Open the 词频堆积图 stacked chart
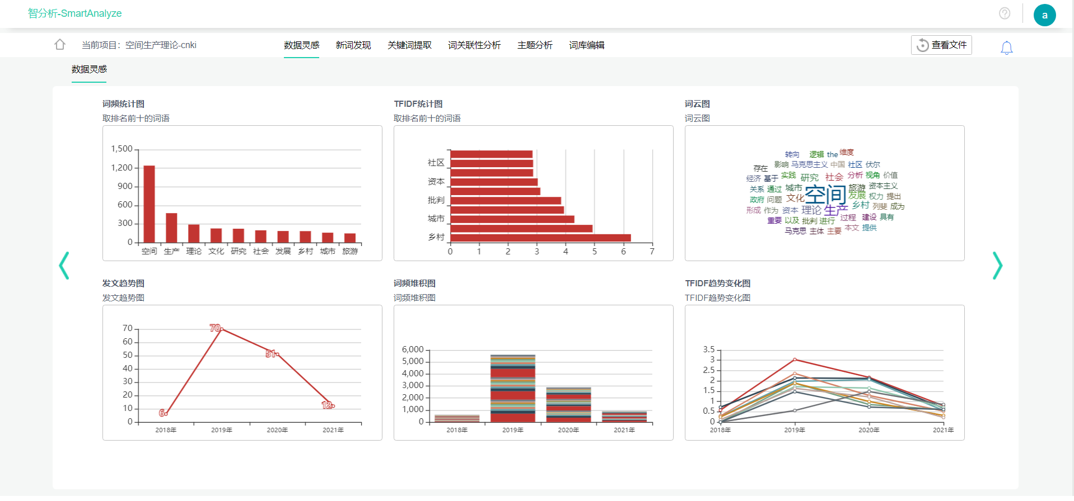Viewport: 1074px width, 501px height. pyautogui.click(x=534, y=372)
